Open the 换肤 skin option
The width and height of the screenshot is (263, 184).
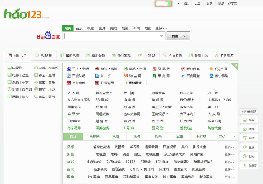coord(221,3)
